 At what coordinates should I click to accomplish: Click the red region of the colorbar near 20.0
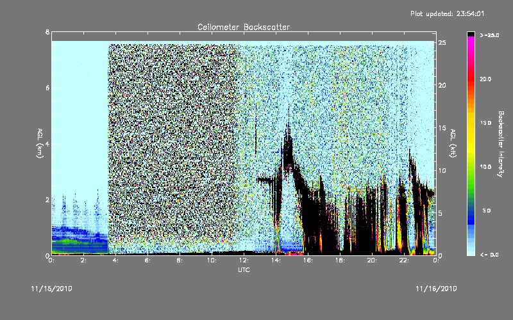[x=471, y=79]
